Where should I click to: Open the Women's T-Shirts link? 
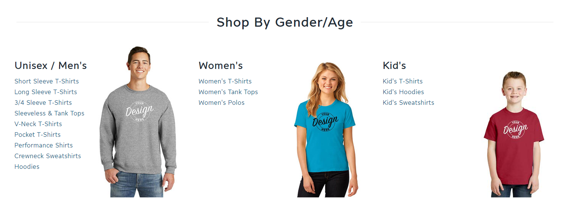(x=225, y=81)
